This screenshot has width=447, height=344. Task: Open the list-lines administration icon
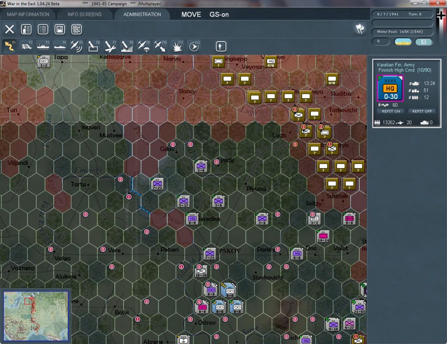coord(43,29)
